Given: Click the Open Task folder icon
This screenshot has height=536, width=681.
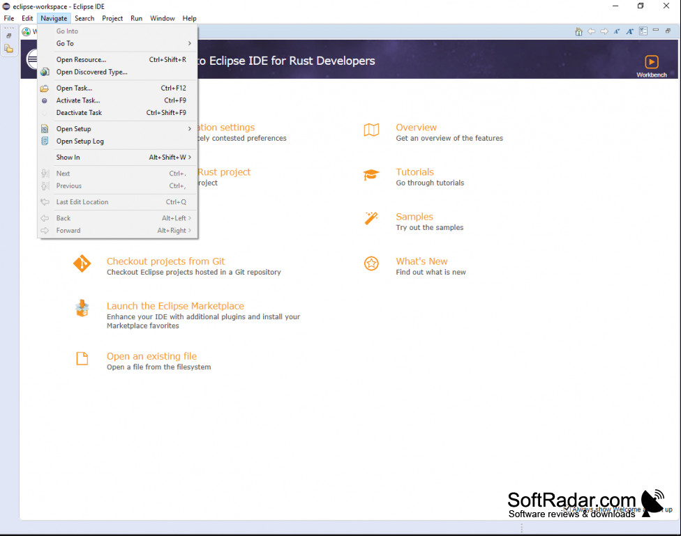Looking at the screenshot, I should tap(45, 88).
